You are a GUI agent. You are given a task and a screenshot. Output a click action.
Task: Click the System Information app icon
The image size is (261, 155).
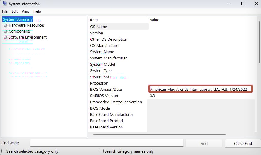point(4,4)
